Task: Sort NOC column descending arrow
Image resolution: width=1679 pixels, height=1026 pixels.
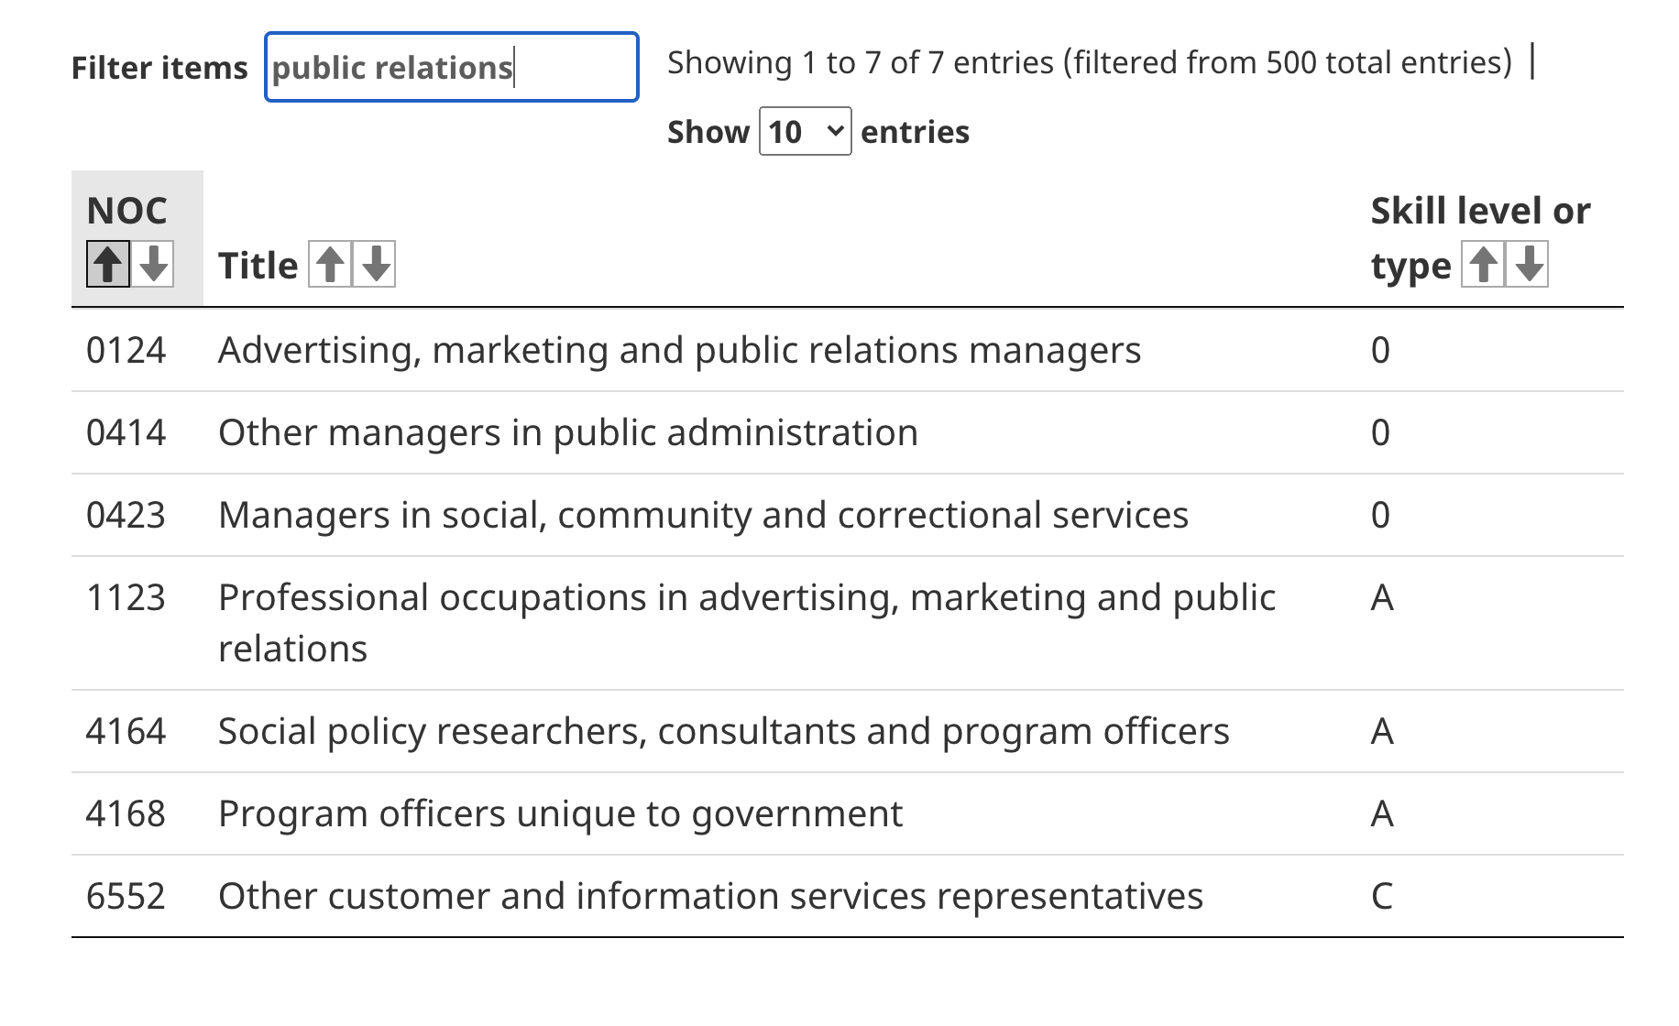Action: point(153,264)
